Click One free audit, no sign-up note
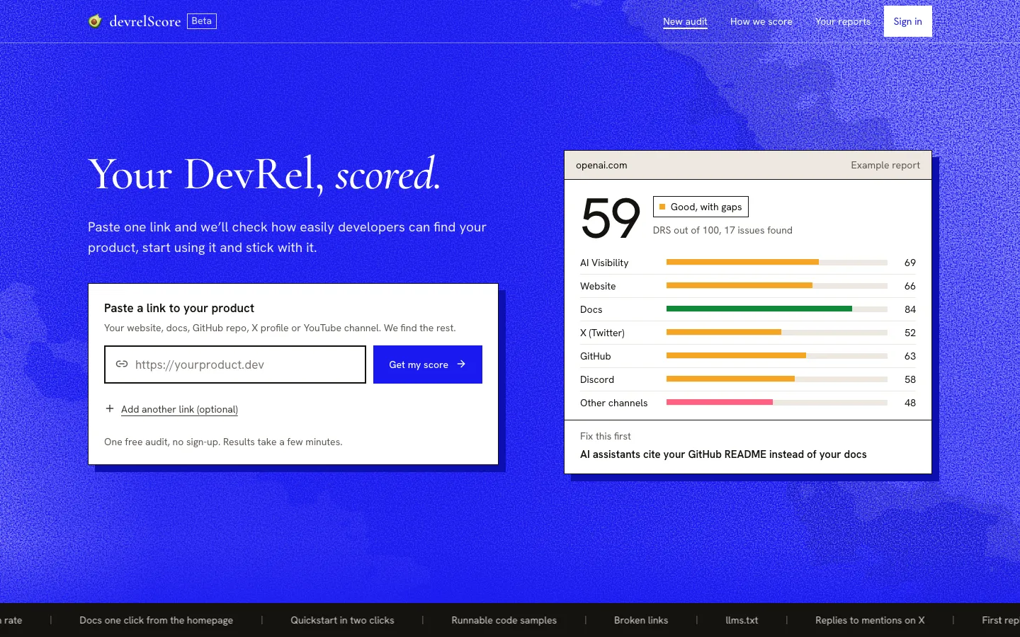The width and height of the screenshot is (1020, 637). tap(223, 442)
